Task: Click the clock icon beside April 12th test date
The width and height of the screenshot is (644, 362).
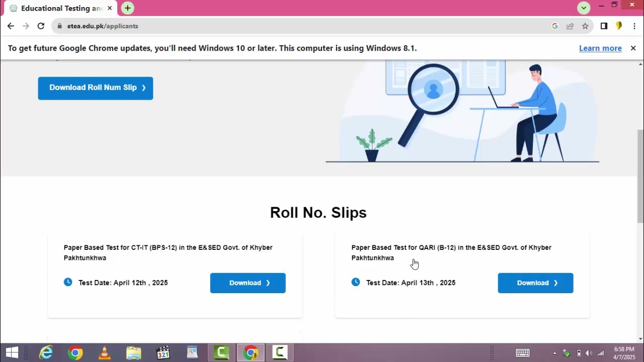Action: coord(68,282)
